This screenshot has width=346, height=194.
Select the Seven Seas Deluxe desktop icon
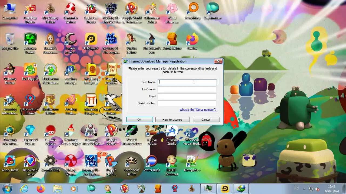tap(132, 165)
